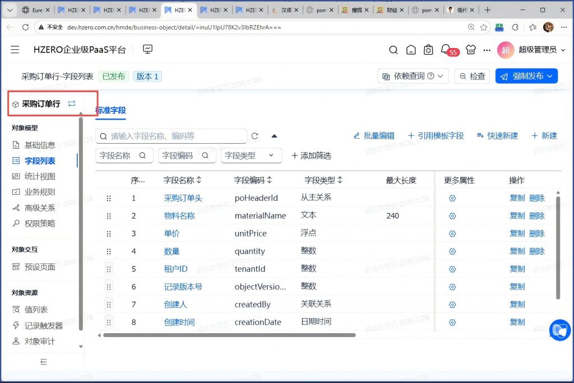574x383 pixels.
Task: Open the hamburger menu in the header
Action: click(15, 50)
